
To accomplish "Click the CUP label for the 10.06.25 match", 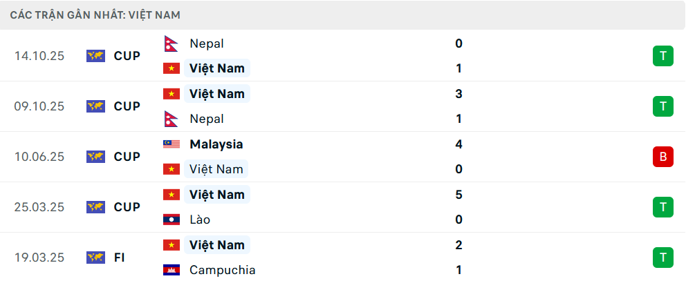I will [x=127, y=157].
